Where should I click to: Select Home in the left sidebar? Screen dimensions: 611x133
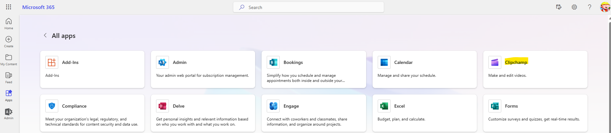pyautogui.click(x=9, y=23)
